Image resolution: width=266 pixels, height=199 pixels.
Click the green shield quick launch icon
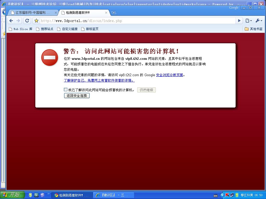coord(30,195)
